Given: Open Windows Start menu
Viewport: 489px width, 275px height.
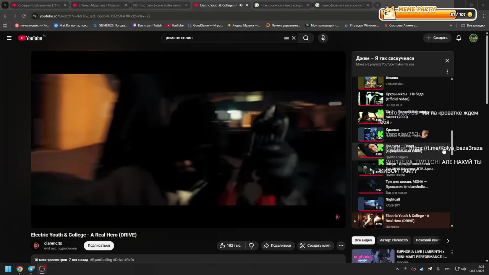Looking at the screenshot, I should click(8, 269).
